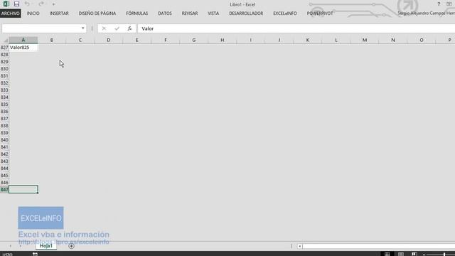Click the formula bar containing Valor
The image size is (455, 256).
pyautogui.click(x=296, y=28)
